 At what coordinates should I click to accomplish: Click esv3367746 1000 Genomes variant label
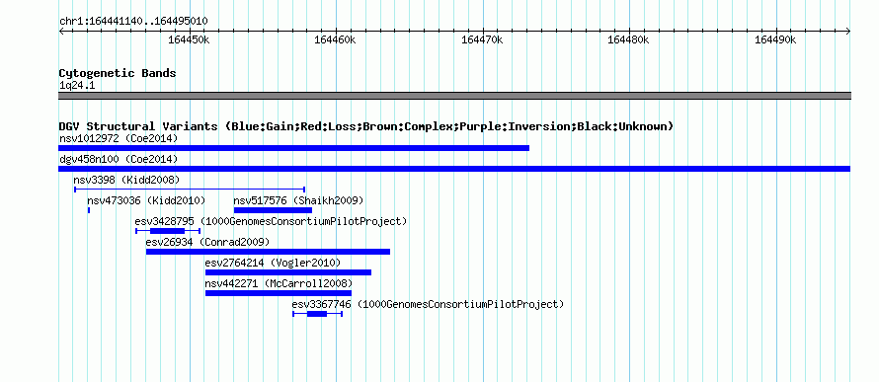(x=428, y=304)
